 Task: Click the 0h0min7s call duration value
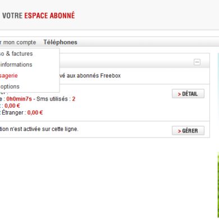(x=19, y=99)
